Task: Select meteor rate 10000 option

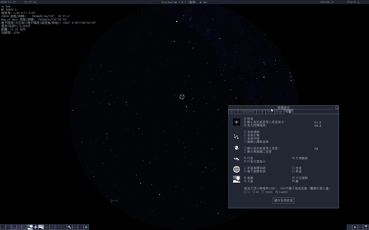Action: pyautogui.click(x=262, y=192)
